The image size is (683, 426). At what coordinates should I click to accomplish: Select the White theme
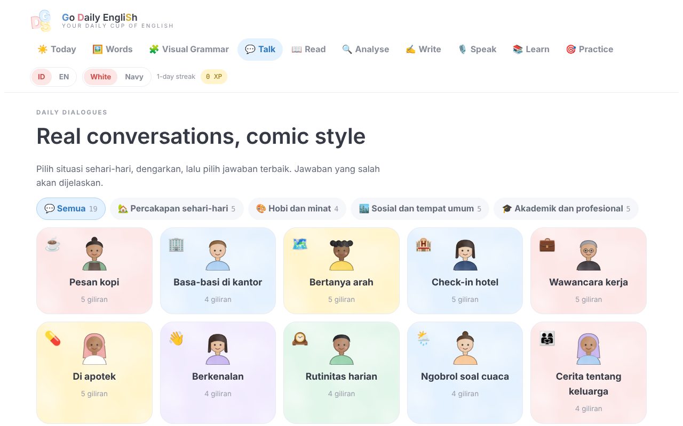pos(100,77)
